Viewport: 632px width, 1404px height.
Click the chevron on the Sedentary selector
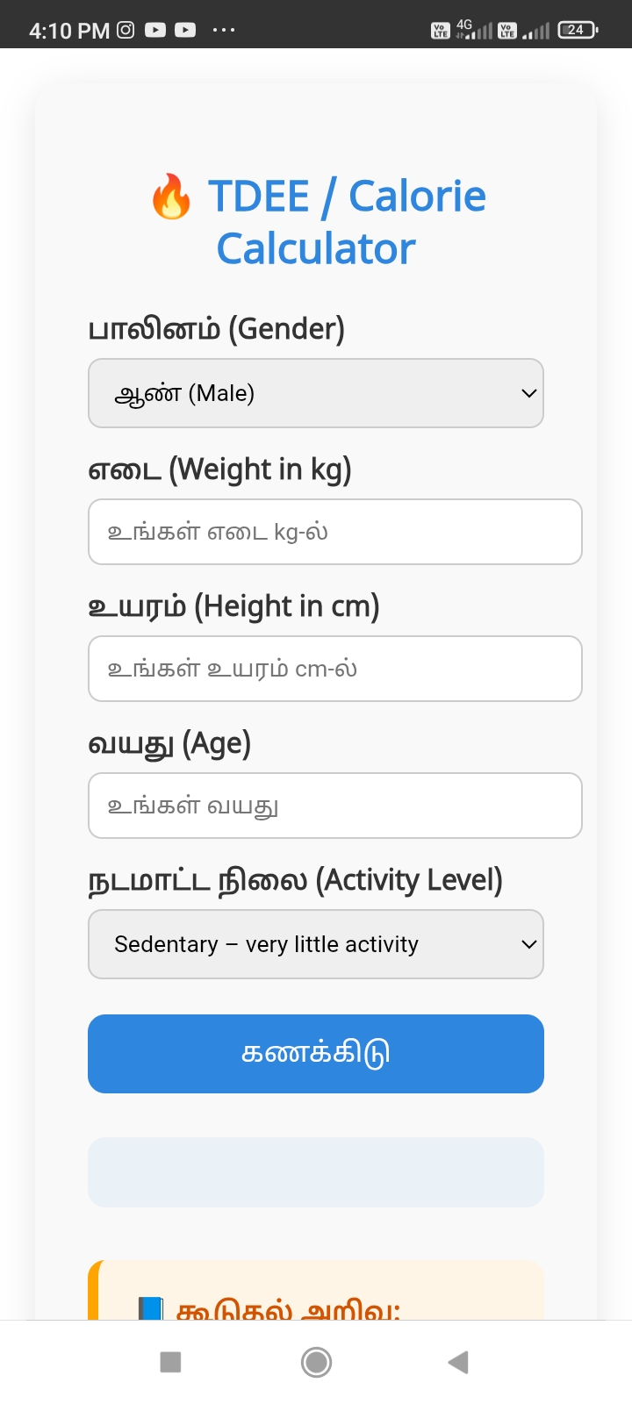[528, 944]
